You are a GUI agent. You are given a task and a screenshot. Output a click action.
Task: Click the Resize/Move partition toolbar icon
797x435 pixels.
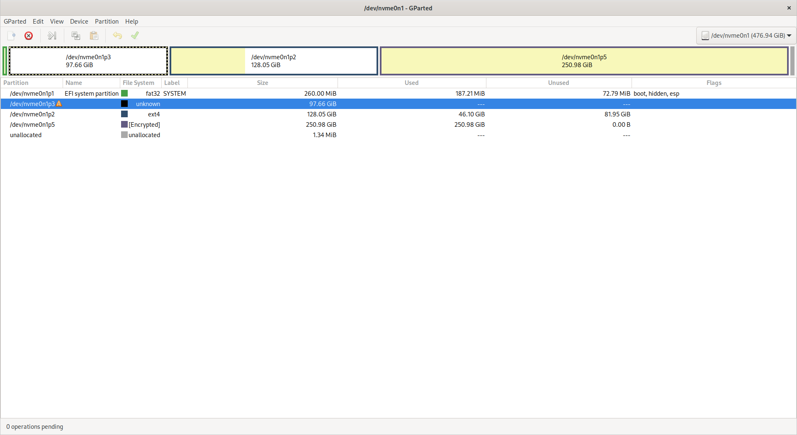(52, 36)
